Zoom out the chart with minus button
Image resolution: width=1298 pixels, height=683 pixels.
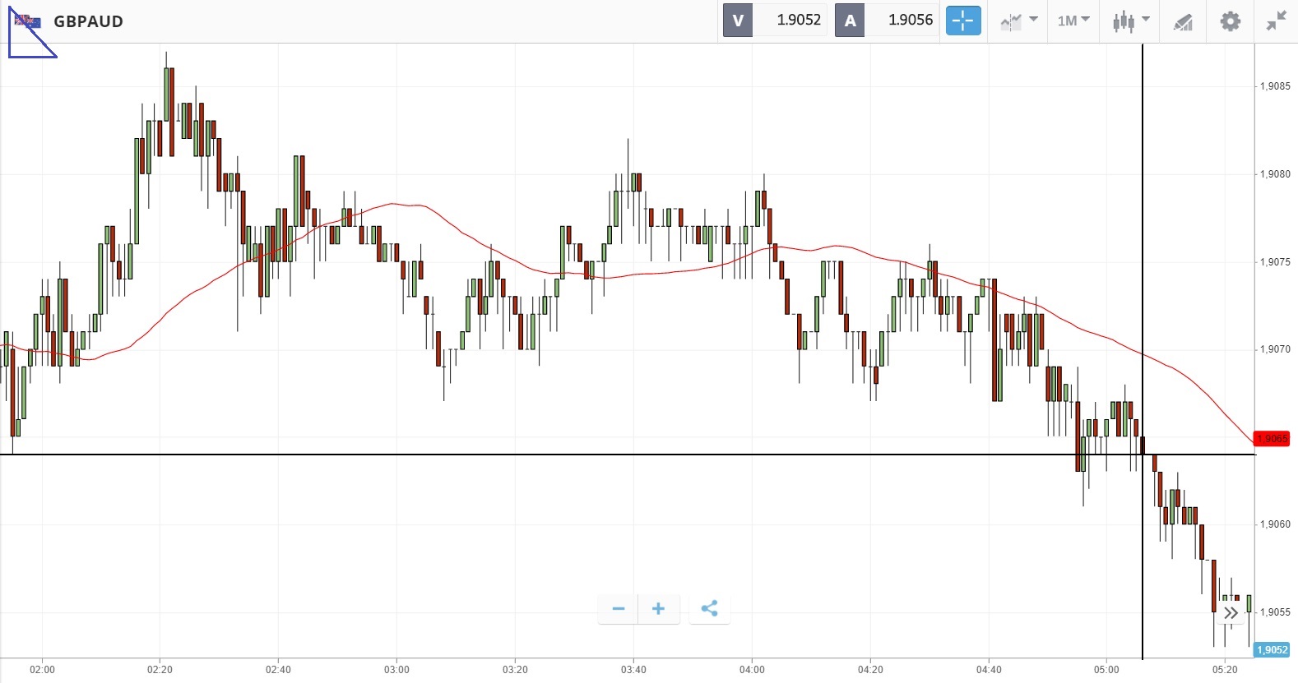(x=619, y=609)
